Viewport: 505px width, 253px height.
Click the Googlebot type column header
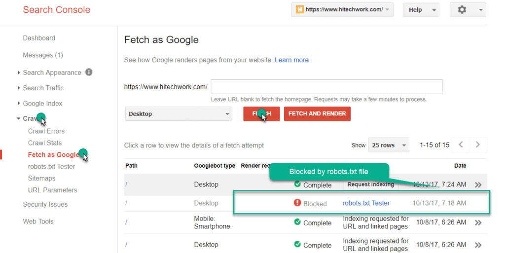click(215, 166)
